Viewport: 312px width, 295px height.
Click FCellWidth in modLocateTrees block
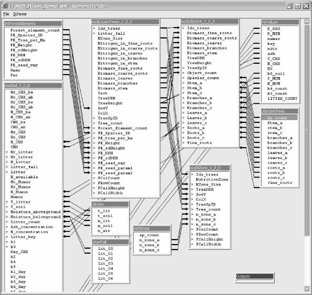pos(110,193)
